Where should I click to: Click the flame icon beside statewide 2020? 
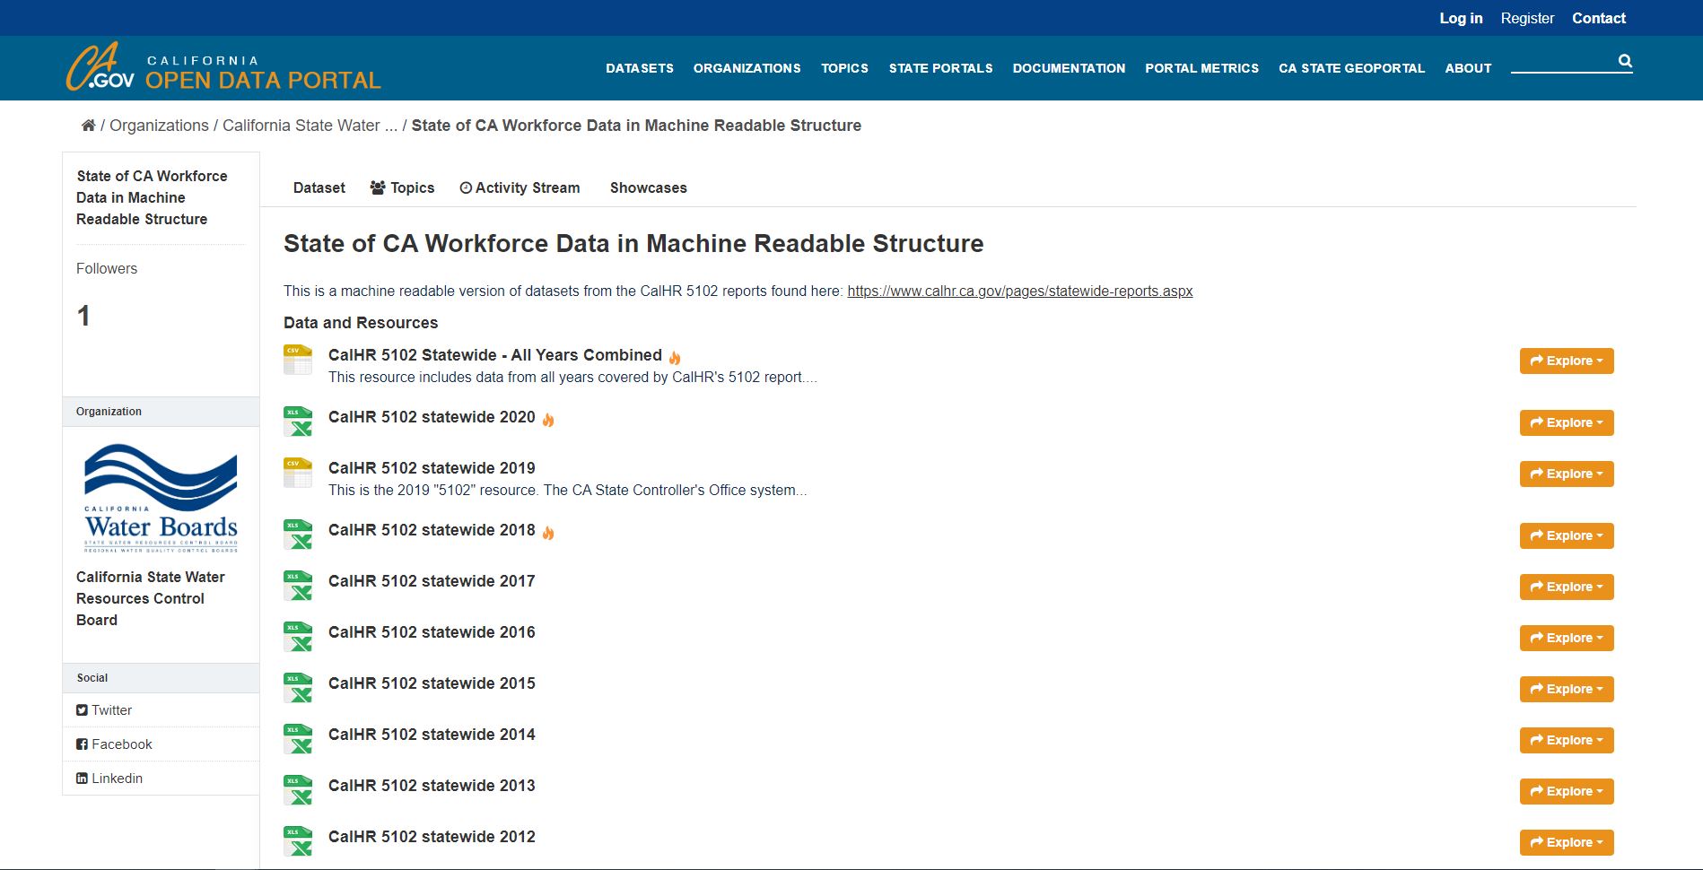point(548,419)
